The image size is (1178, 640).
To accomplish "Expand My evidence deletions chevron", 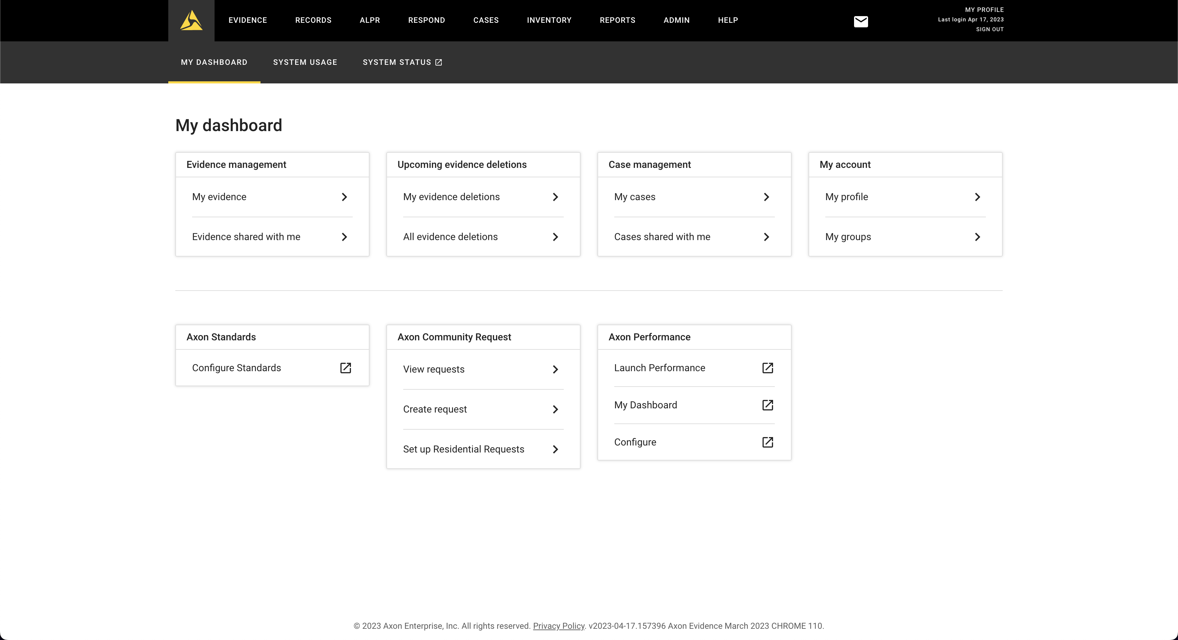I will (x=555, y=197).
